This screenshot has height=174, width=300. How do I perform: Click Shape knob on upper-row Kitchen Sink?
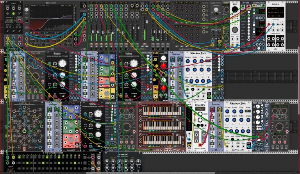[208, 69]
